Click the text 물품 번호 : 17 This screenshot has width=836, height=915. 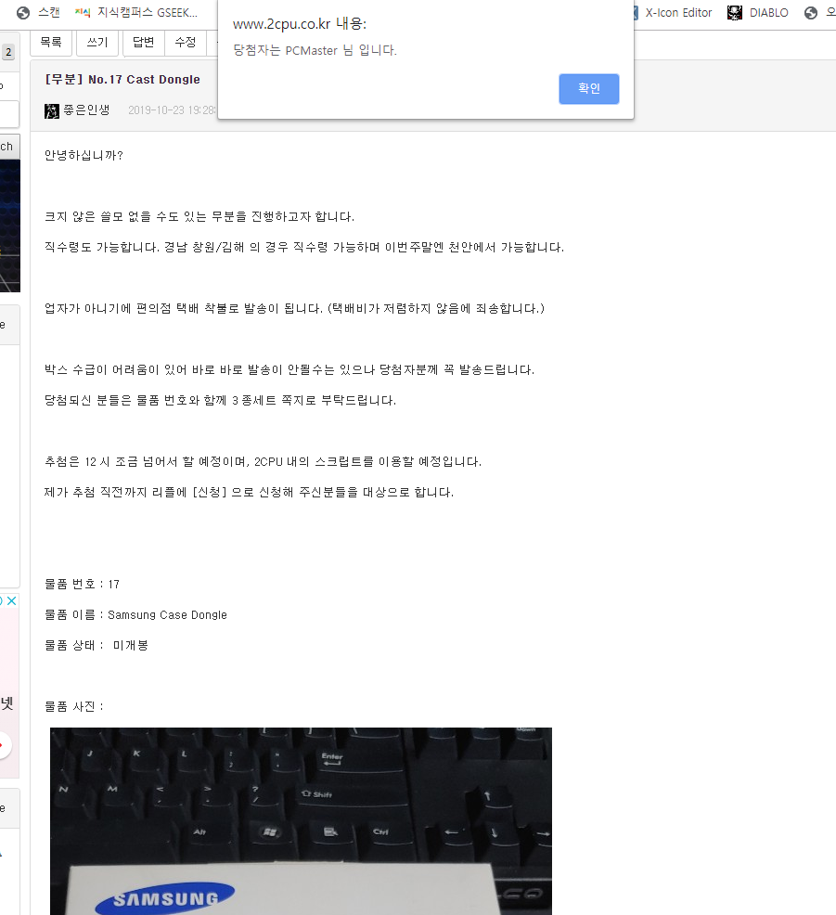tap(83, 584)
